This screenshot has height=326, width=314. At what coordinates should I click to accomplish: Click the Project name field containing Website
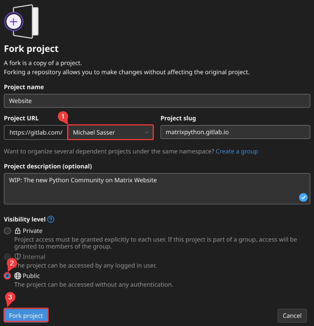tap(157, 101)
